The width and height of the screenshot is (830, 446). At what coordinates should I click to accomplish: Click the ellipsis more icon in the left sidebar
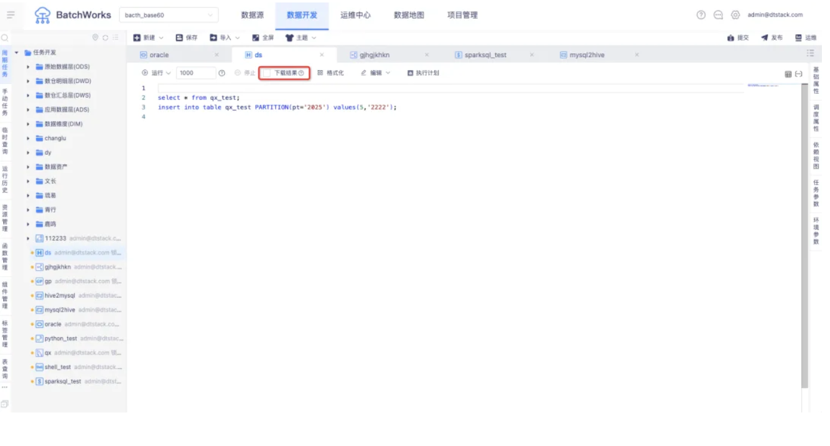coord(4,388)
